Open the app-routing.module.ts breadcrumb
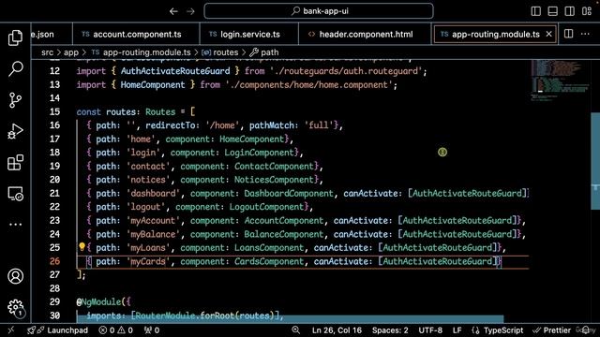600x337 pixels. click(141, 52)
